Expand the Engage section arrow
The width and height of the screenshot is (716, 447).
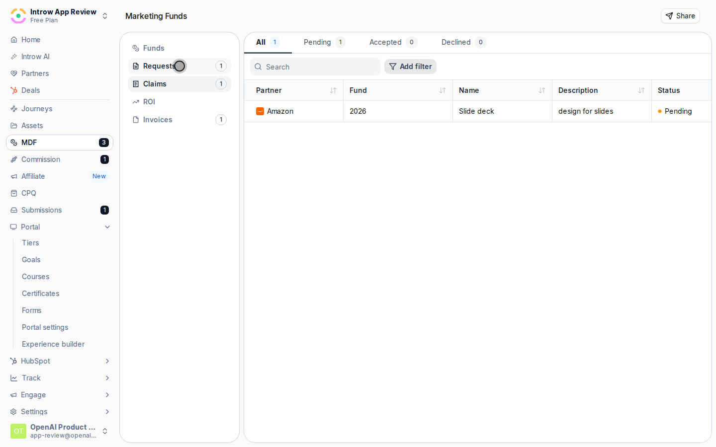point(107,395)
